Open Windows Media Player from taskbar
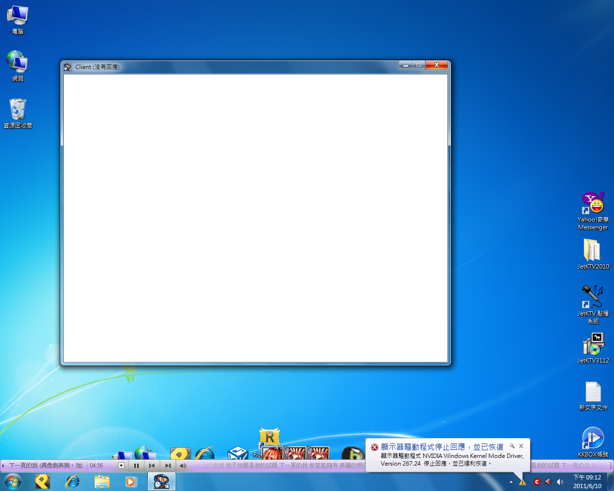 click(x=131, y=481)
